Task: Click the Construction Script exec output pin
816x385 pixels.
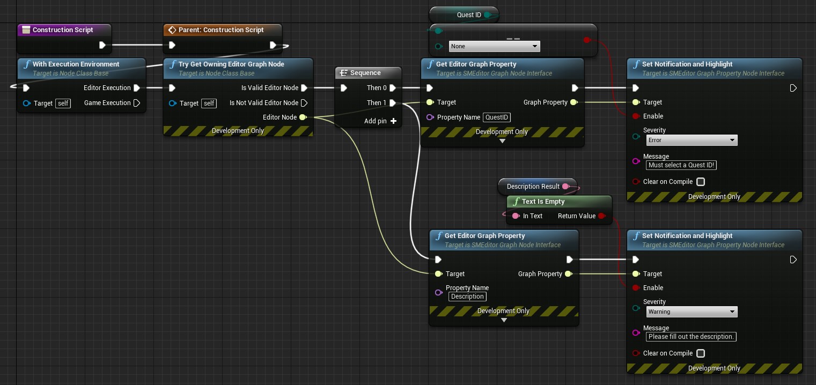Action: click(x=102, y=45)
